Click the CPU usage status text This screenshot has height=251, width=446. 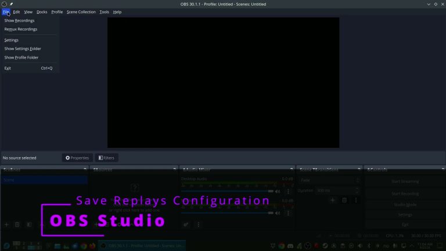click(x=394, y=236)
